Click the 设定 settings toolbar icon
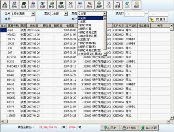Image resolution: width=174 pixels, height=132 pixels. pos(5,5)
